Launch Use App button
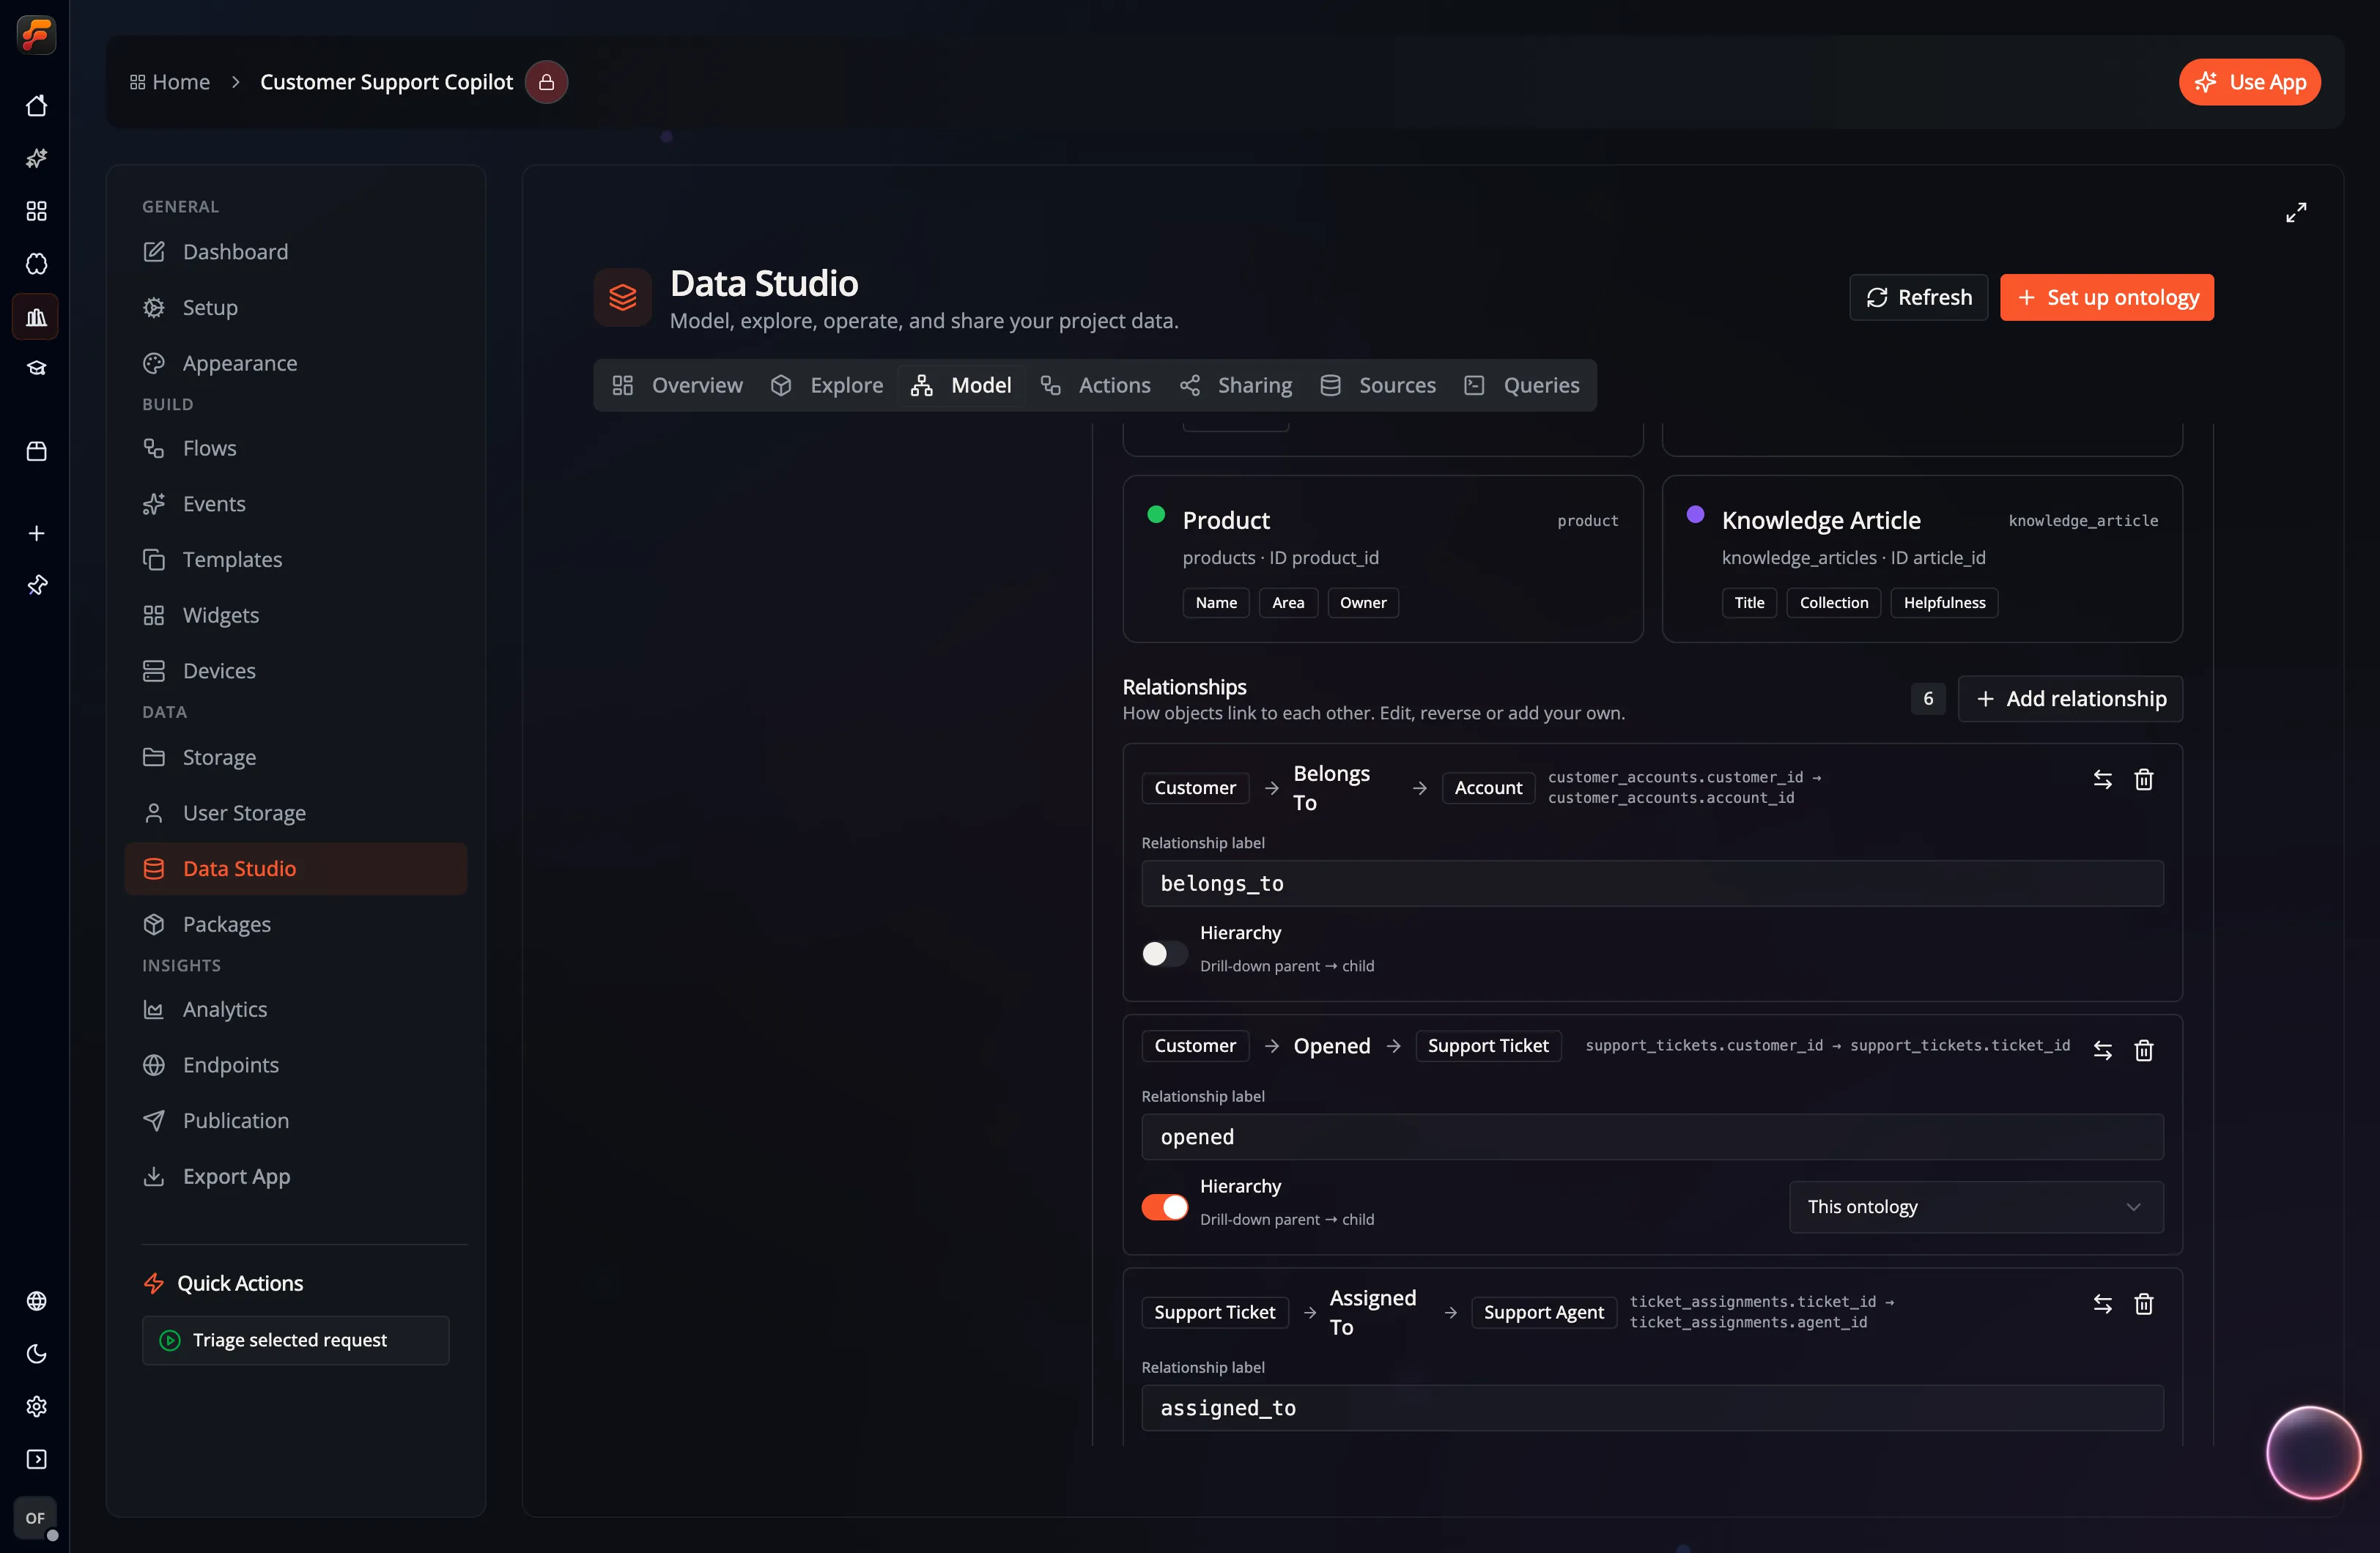 click(2249, 82)
